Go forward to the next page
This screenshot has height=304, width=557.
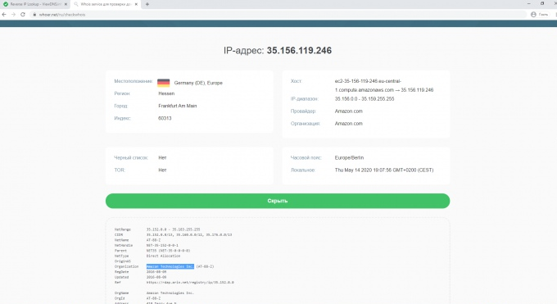pos(13,15)
